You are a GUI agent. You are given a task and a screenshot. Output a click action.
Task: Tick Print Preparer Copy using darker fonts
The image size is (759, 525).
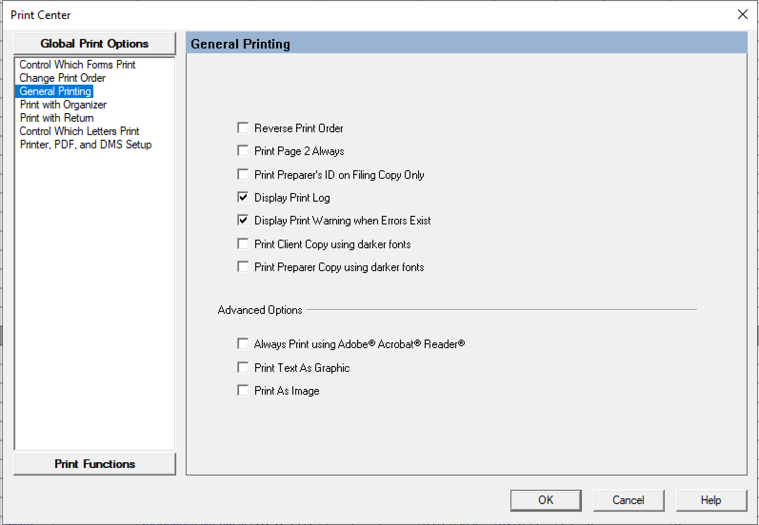click(243, 267)
